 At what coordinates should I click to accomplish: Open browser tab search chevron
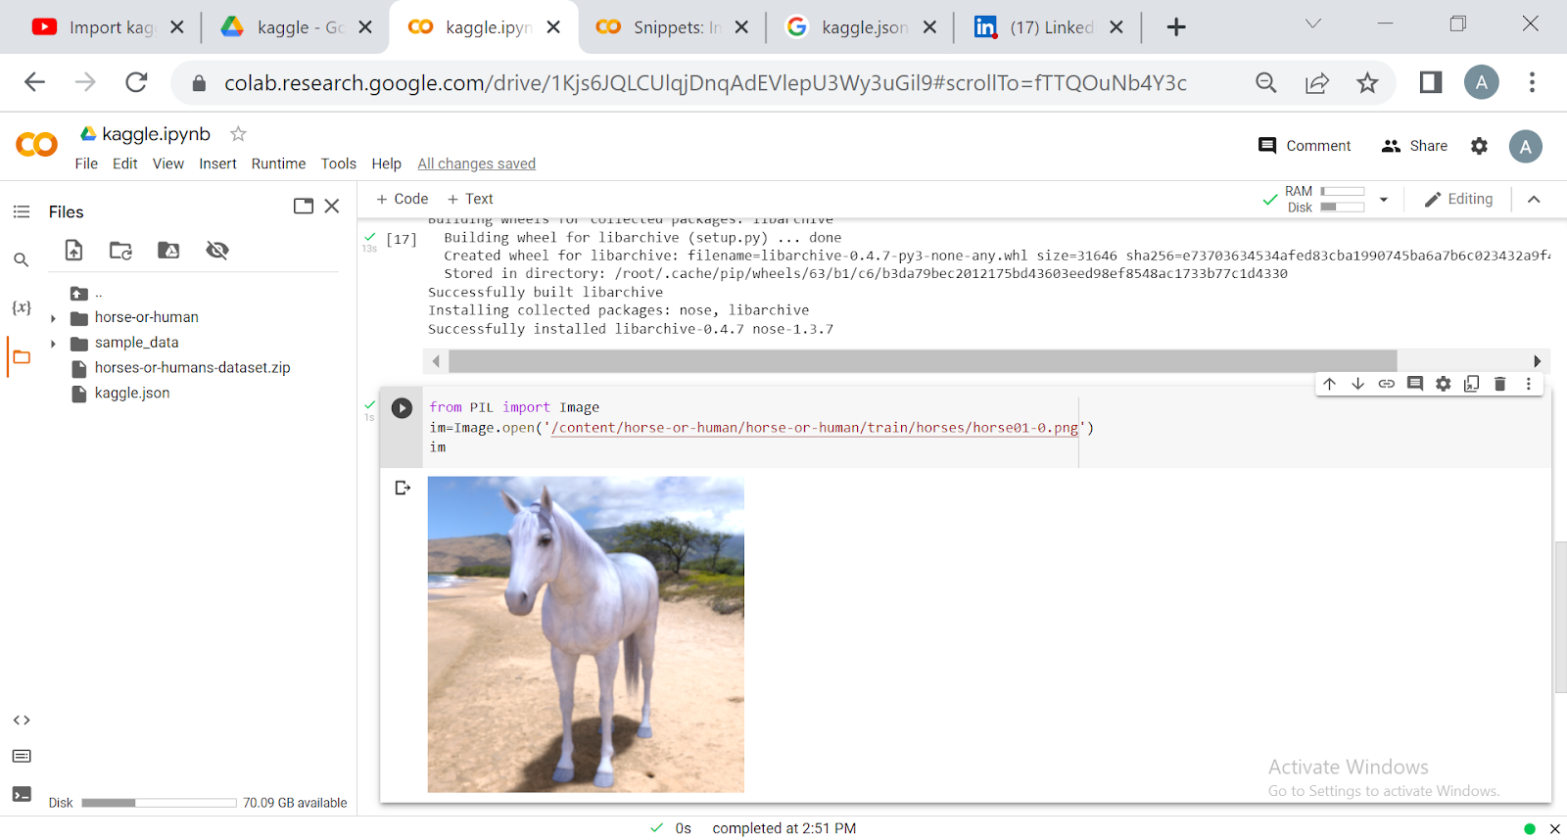tap(1313, 23)
